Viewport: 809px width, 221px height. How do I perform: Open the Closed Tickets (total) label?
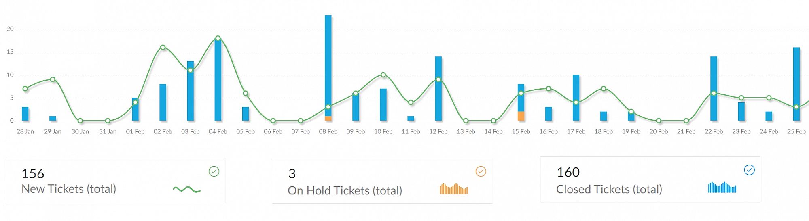(x=609, y=189)
